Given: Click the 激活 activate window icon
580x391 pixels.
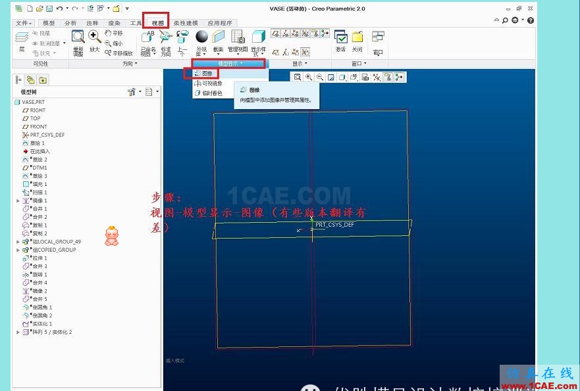Looking at the screenshot, I should coord(340,40).
